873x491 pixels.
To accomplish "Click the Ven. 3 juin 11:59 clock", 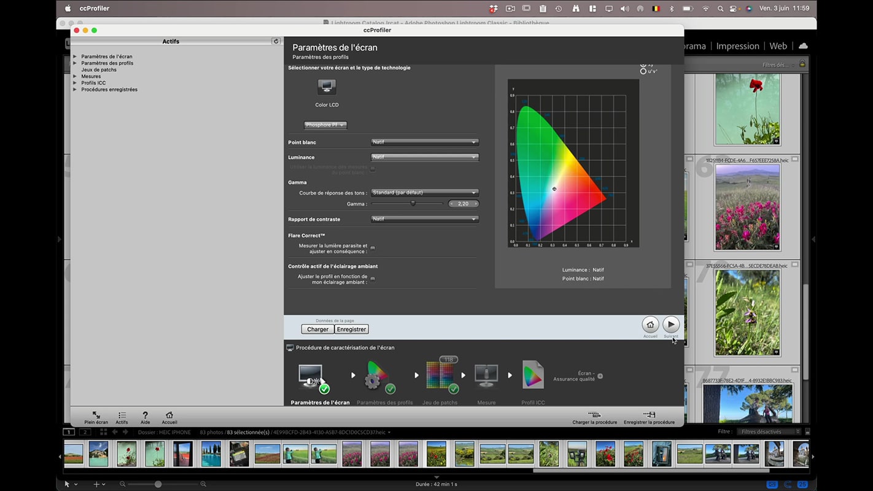I will (784, 9).
